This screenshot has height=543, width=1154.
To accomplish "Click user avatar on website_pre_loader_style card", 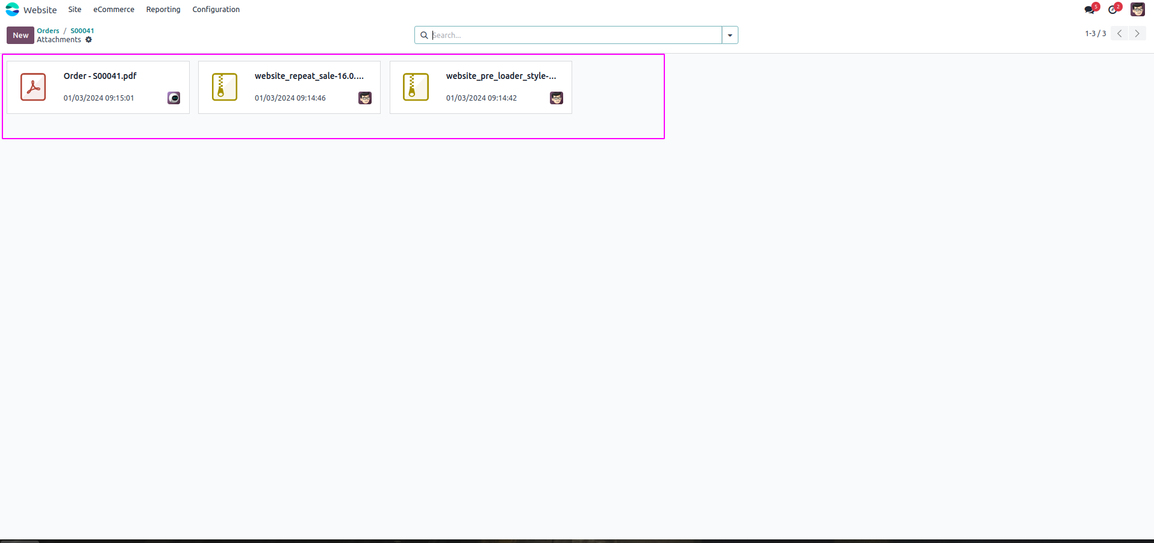I will pyautogui.click(x=557, y=98).
